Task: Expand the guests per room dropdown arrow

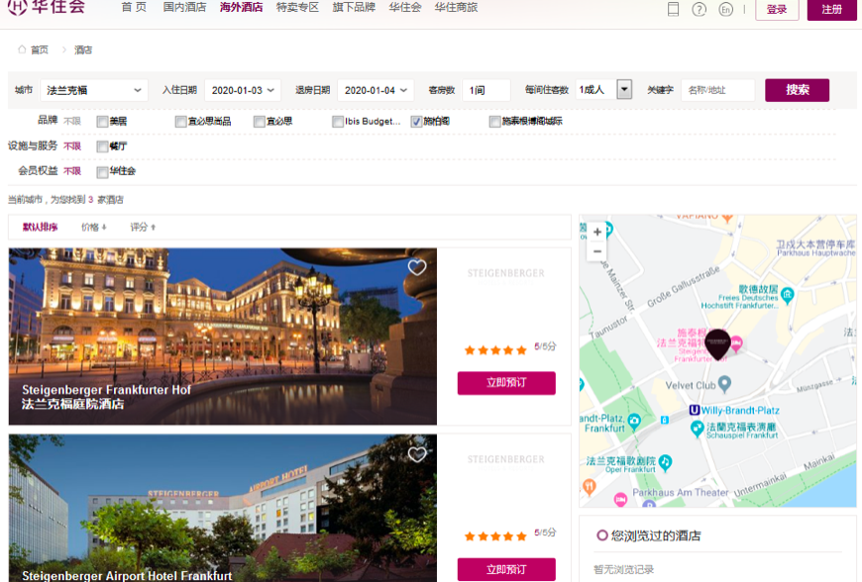Action: pyautogui.click(x=624, y=89)
